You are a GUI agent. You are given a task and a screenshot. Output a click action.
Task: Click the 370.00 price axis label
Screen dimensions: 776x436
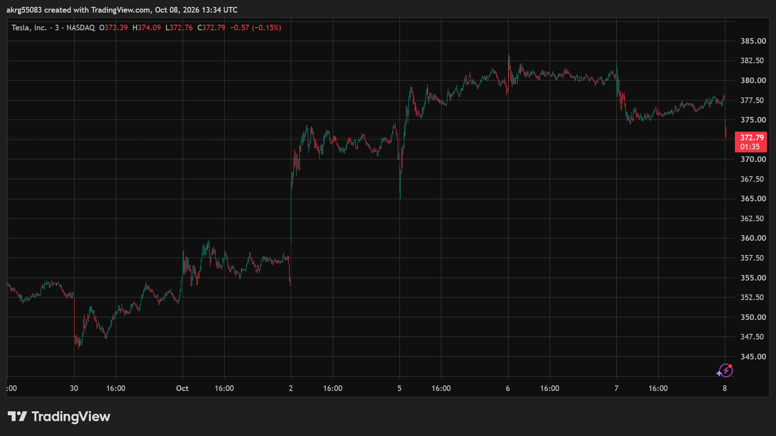[x=753, y=159]
